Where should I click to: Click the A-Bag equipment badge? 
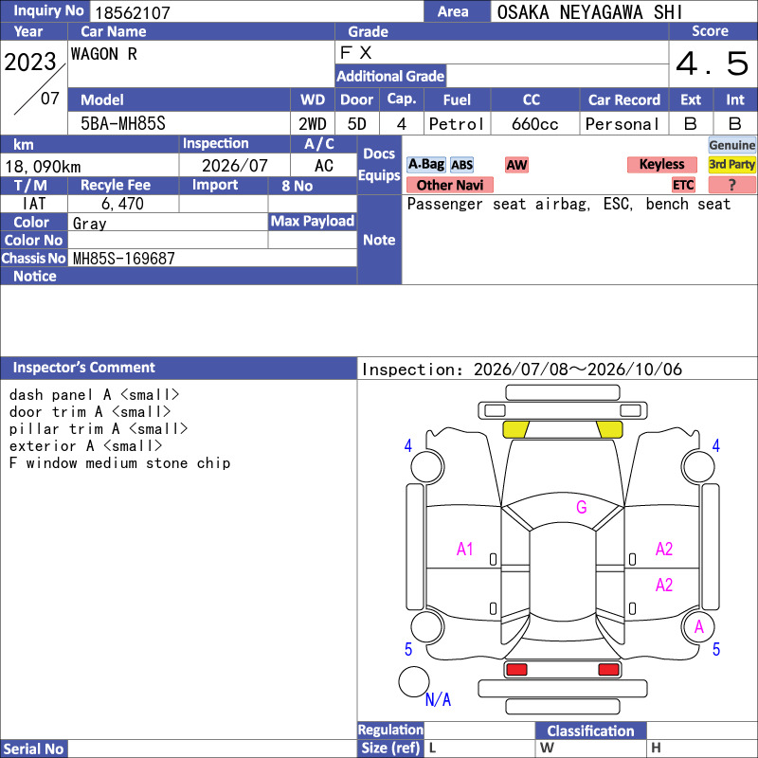tap(425, 164)
